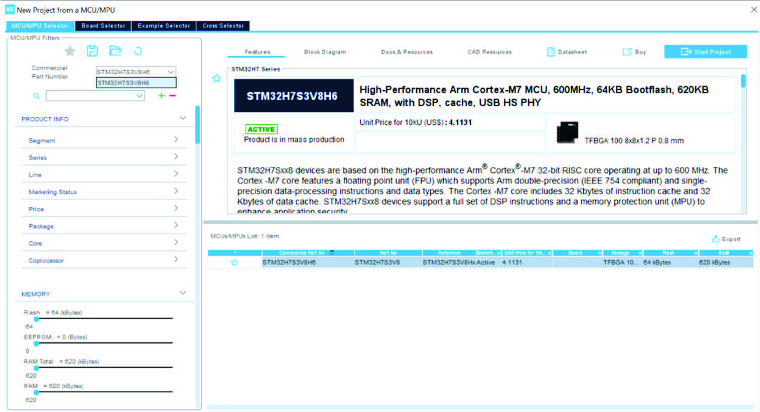The image size is (760, 412).
Task: Click the pink minus icon
Action: (172, 95)
